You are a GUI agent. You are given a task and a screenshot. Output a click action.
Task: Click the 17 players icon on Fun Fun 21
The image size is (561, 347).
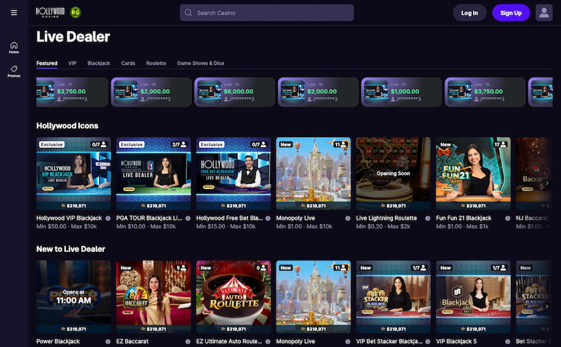(x=500, y=145)
